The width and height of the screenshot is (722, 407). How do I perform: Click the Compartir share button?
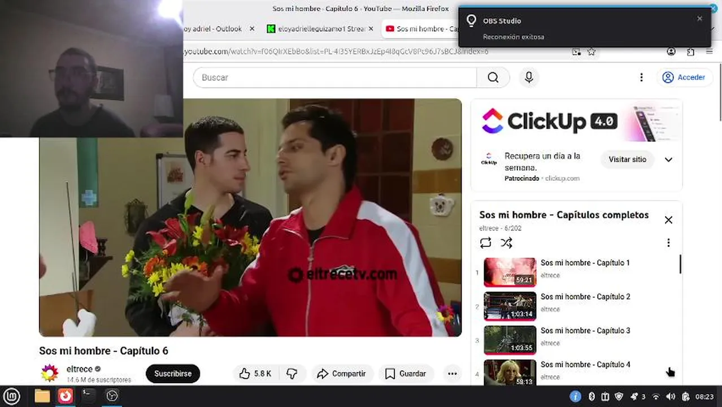341,374
